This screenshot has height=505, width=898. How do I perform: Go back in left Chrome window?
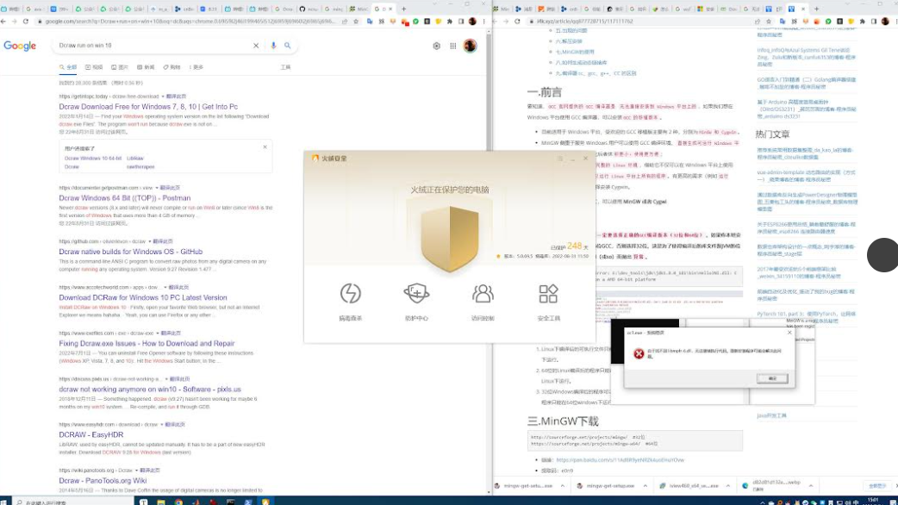point(3,22)
